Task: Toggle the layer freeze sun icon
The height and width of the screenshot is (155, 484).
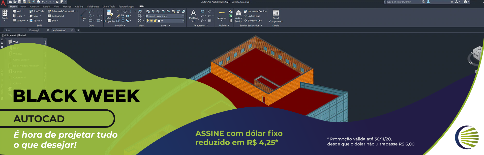Action: tap(152, 21)
